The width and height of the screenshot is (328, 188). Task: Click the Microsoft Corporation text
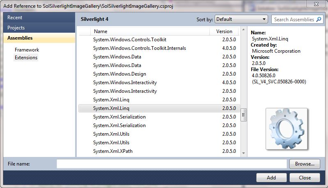click(x=276, y=51)
